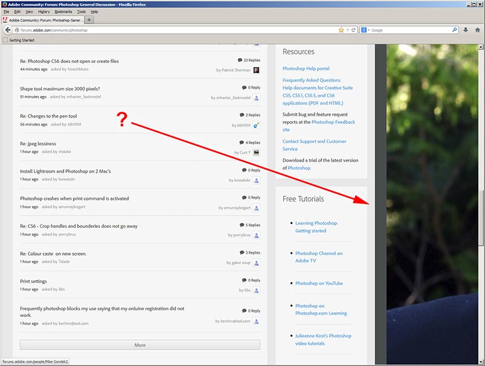Image resolution: width=485 pixels, height=366 pixels.
Task: Open thread 'Re: Changes to the pen tool'
Action: [48, 116]
